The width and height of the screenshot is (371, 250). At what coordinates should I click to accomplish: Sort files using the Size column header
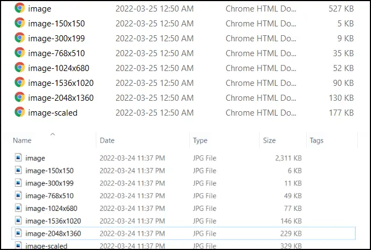269,141
